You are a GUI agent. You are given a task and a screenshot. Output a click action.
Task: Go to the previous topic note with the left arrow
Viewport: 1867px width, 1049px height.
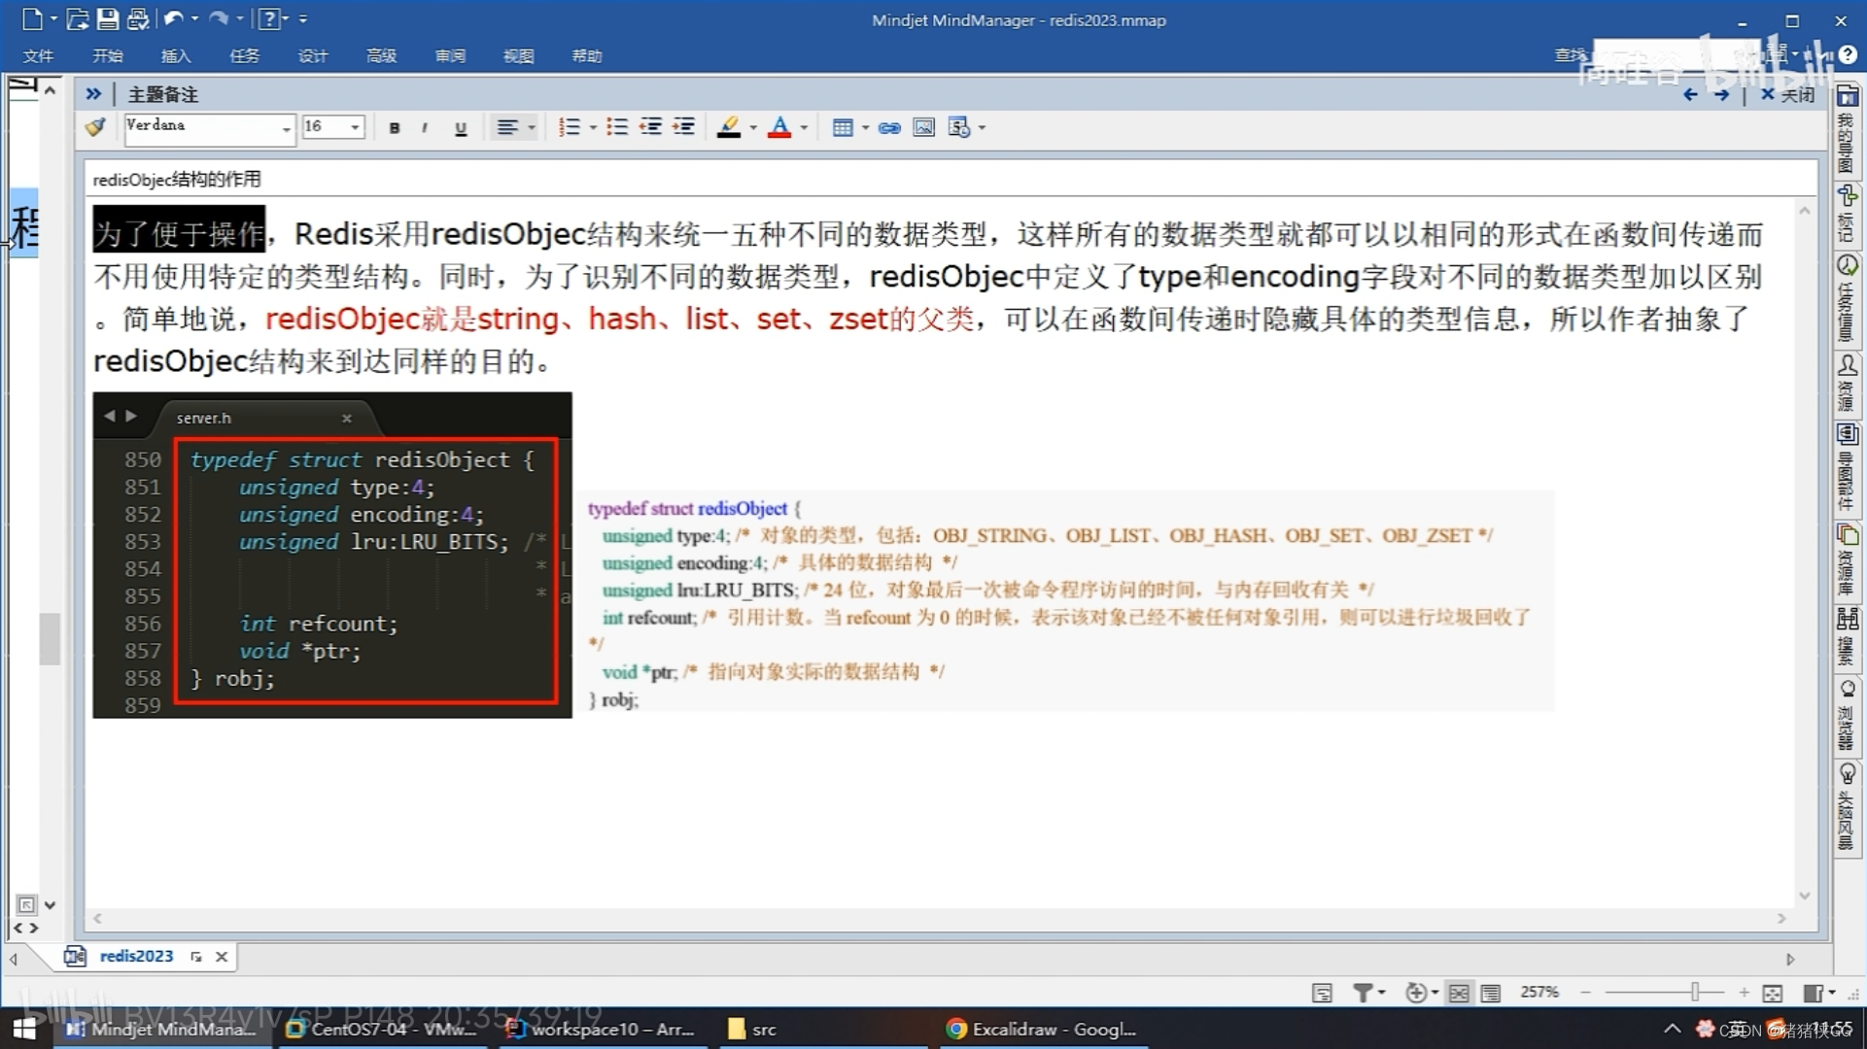(x=1689, y=94)
